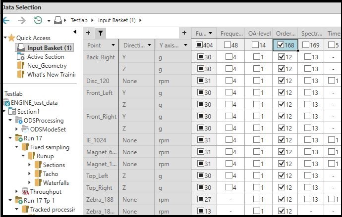This screenshot has width=342, height=217.
Task: Expand the Waterfalls folder
Action: (30, 183)
